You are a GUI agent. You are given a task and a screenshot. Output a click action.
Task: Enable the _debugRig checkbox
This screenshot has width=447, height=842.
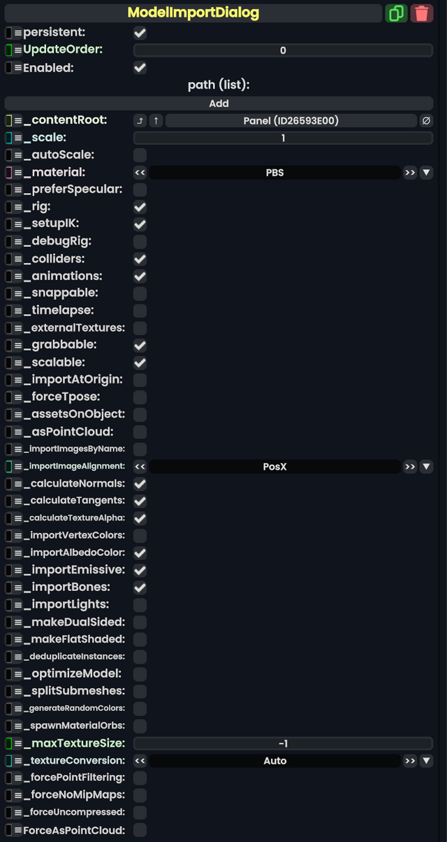point(140,241)
